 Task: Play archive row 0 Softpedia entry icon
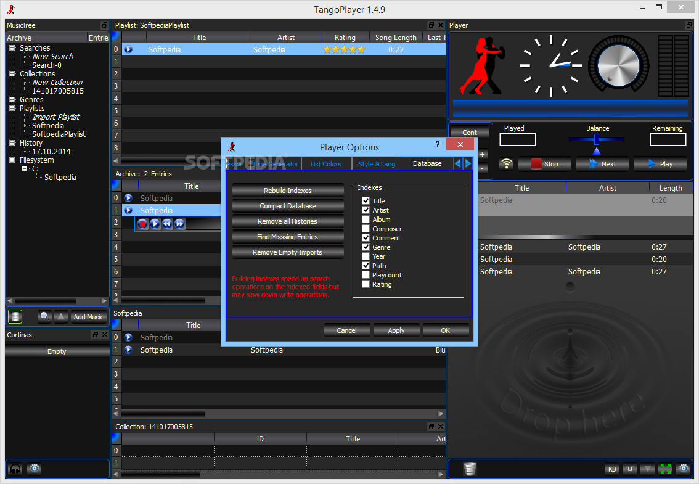point(128,198)
